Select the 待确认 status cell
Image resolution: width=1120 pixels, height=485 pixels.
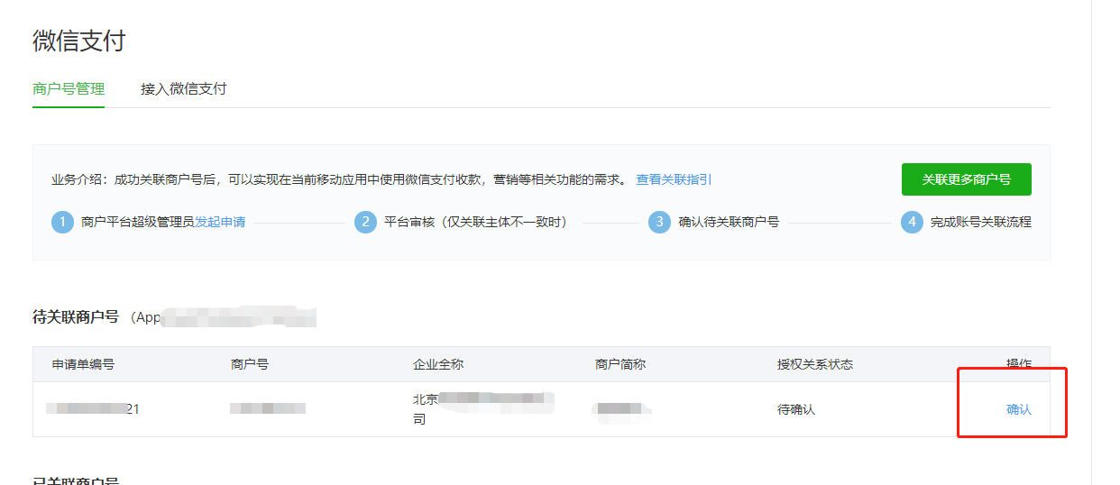[x=796, y=409]
